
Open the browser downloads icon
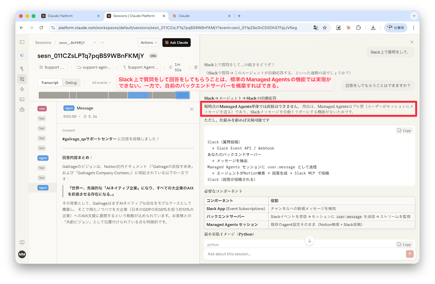point(373,27)
